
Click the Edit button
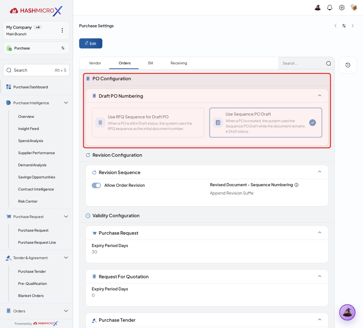click(91, 43)
